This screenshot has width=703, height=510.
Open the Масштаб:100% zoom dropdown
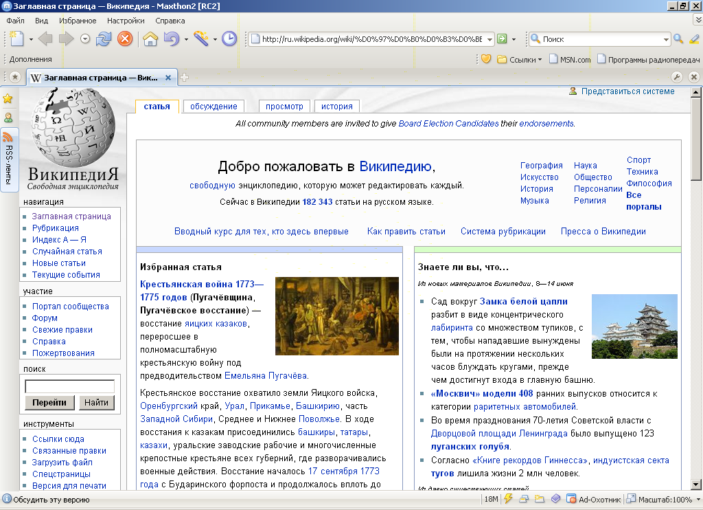[x=698, y=499]
